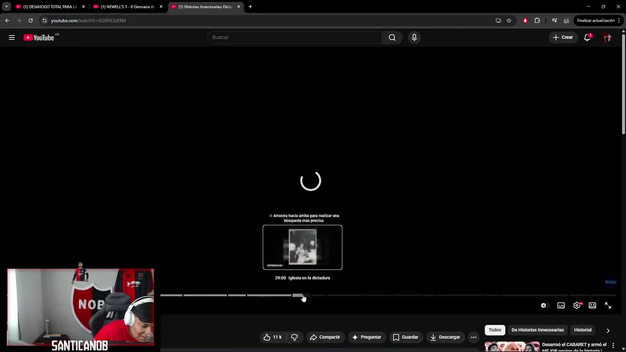The height and width of the screenshot is (352, 626).
Task: Bookmark this page with the star icon
Action: coord(509,21)
